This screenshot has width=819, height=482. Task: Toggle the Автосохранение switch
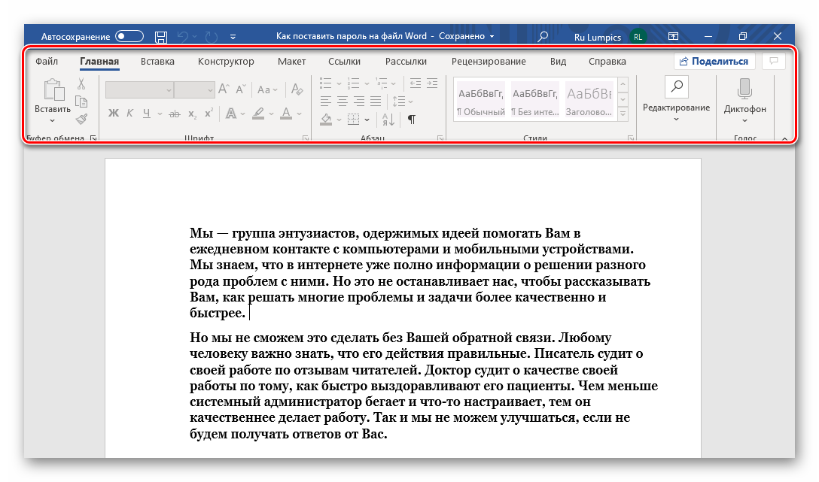pyautogui.click(x=129, y=36)
